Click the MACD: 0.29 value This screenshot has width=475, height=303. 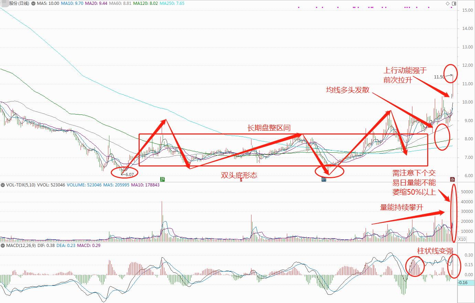89,246
